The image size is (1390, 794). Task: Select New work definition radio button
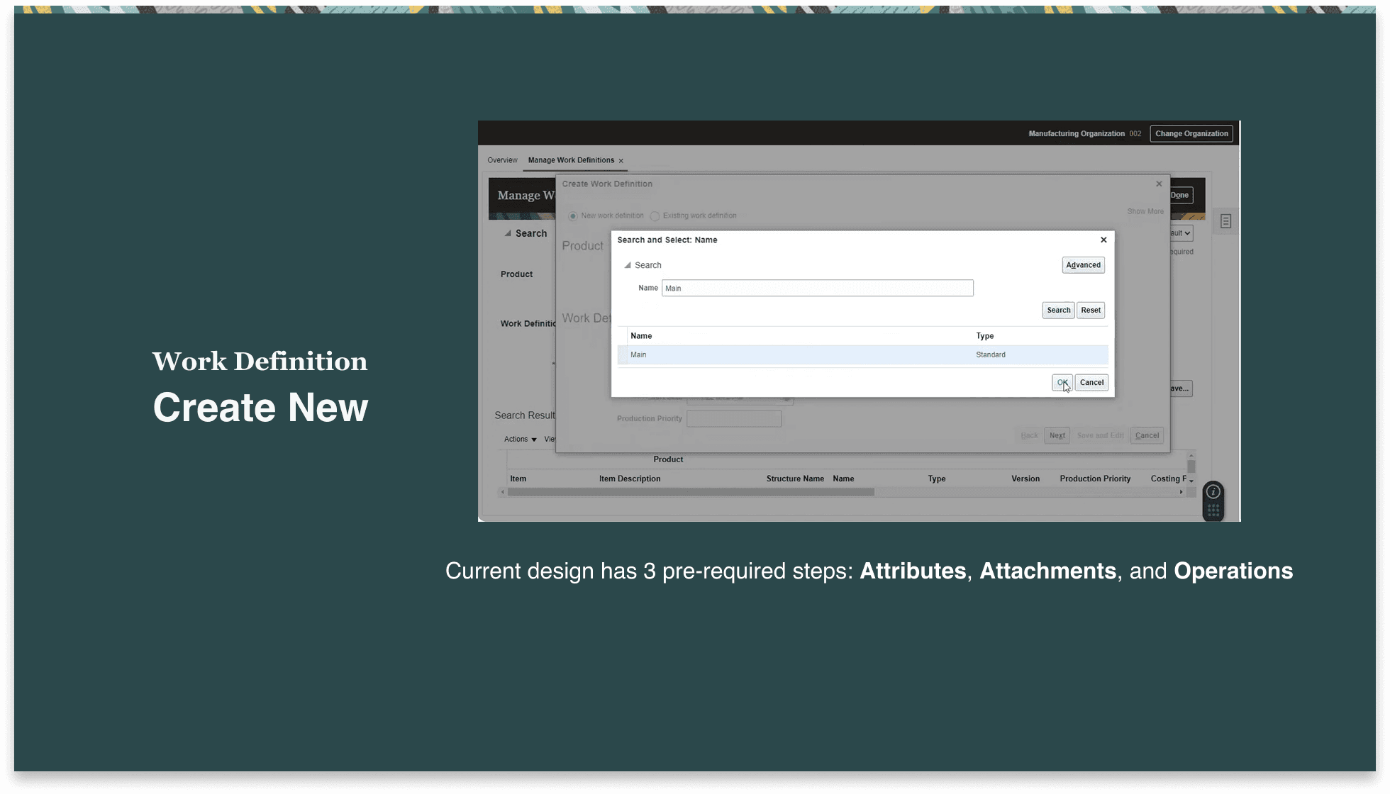click(x=573, y=216)
